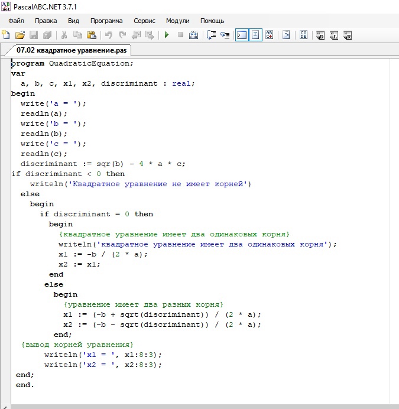The height and width of the screenshot is (409, 399).
Task: Click the line 'readln(a);'
Action: click(x=44, y=113)
